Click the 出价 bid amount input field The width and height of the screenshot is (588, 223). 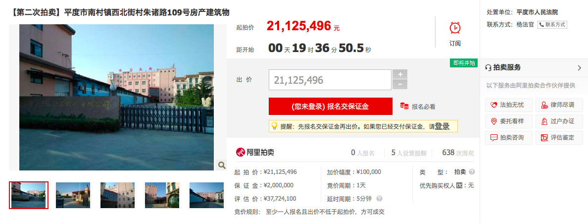[330, 80]
